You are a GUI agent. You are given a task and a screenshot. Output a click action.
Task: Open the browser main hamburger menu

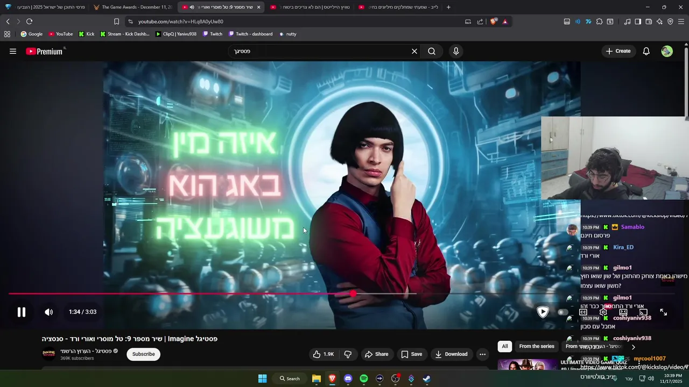click(x=681, y=21)
